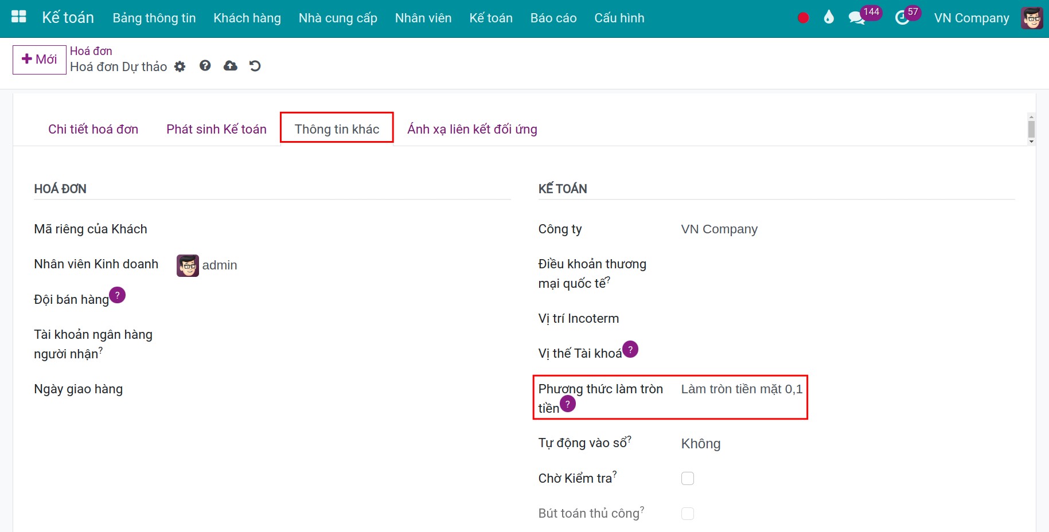Click the Mới new record button
The height and width of the screenshot is (532, 1049).
pos(40,60)
